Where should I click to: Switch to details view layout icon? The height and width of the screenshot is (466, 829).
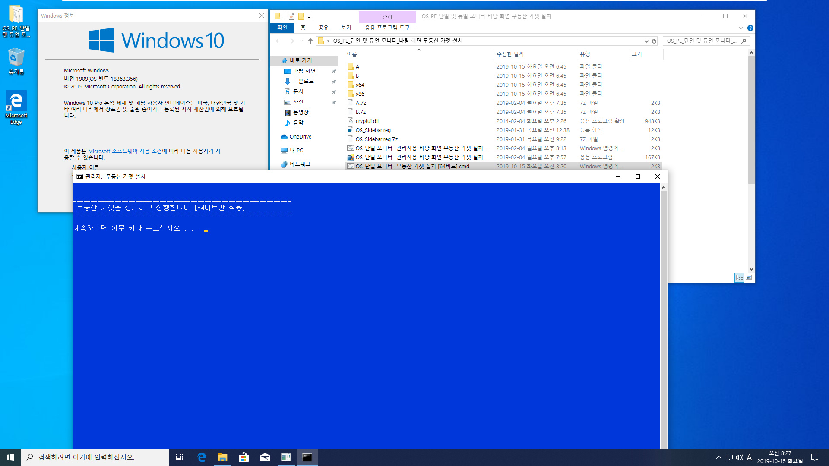tap(739, 277)
